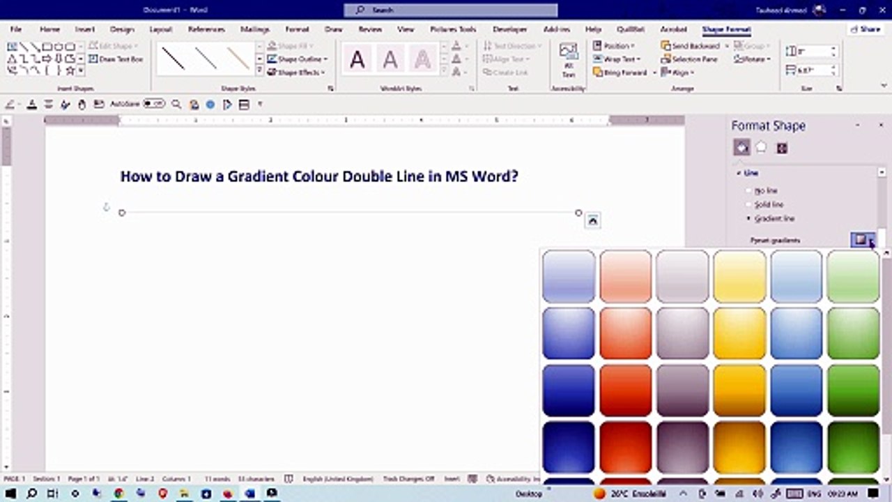Choose the top-row light yellow preset gradient

tap(739, 277)
